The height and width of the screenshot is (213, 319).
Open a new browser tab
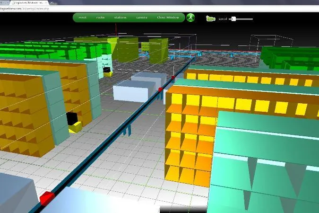tap(52, 3)
